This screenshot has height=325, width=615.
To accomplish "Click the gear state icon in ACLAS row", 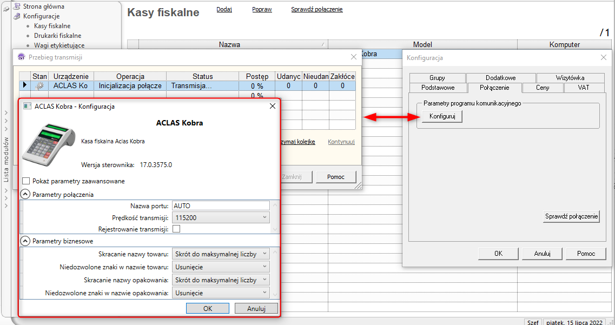I will (x=39, y=86).
